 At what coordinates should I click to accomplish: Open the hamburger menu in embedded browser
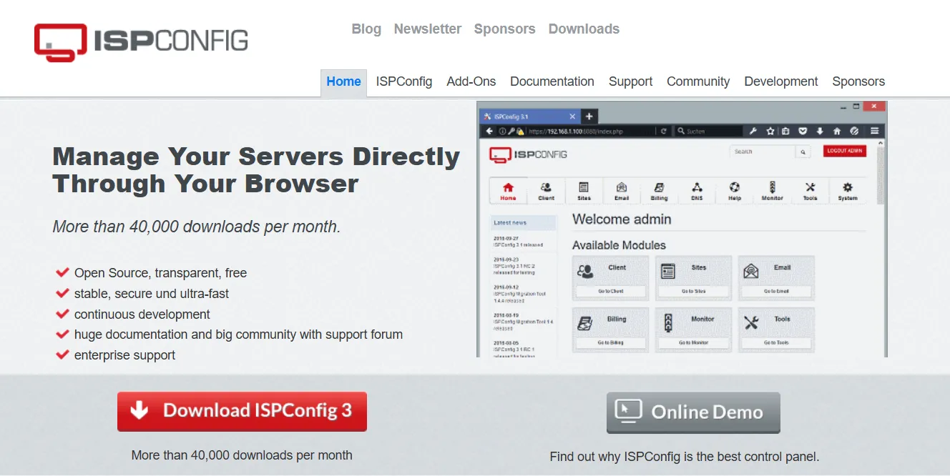(x=874, y=132)
